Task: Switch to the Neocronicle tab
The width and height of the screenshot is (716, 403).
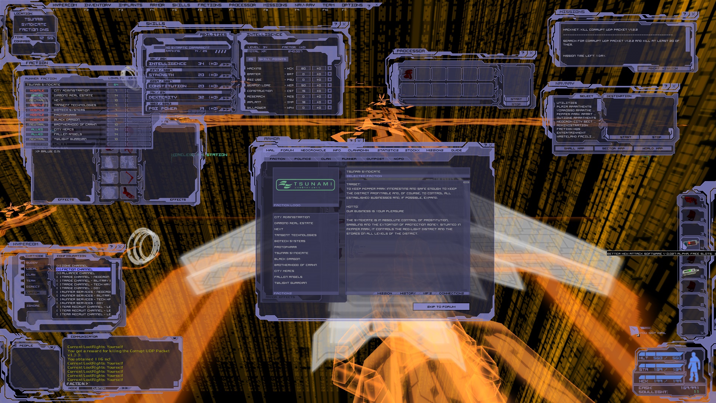Action: [313, 150]
